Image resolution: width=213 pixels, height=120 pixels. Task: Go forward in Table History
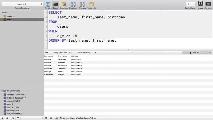(x=193, y=4)
